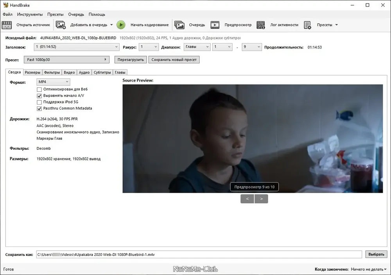391x275 pixels.
Task: Click the Сохранить как path field
Action: click(199, 255)
